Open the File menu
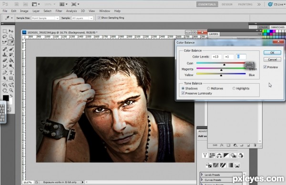Screen dimensions: 286x185 5,11
